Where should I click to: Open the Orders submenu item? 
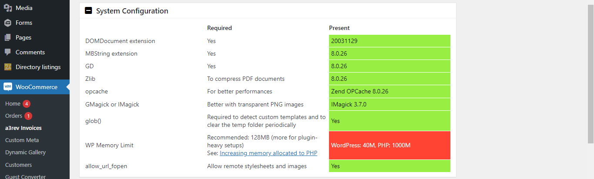pos(13,116)
